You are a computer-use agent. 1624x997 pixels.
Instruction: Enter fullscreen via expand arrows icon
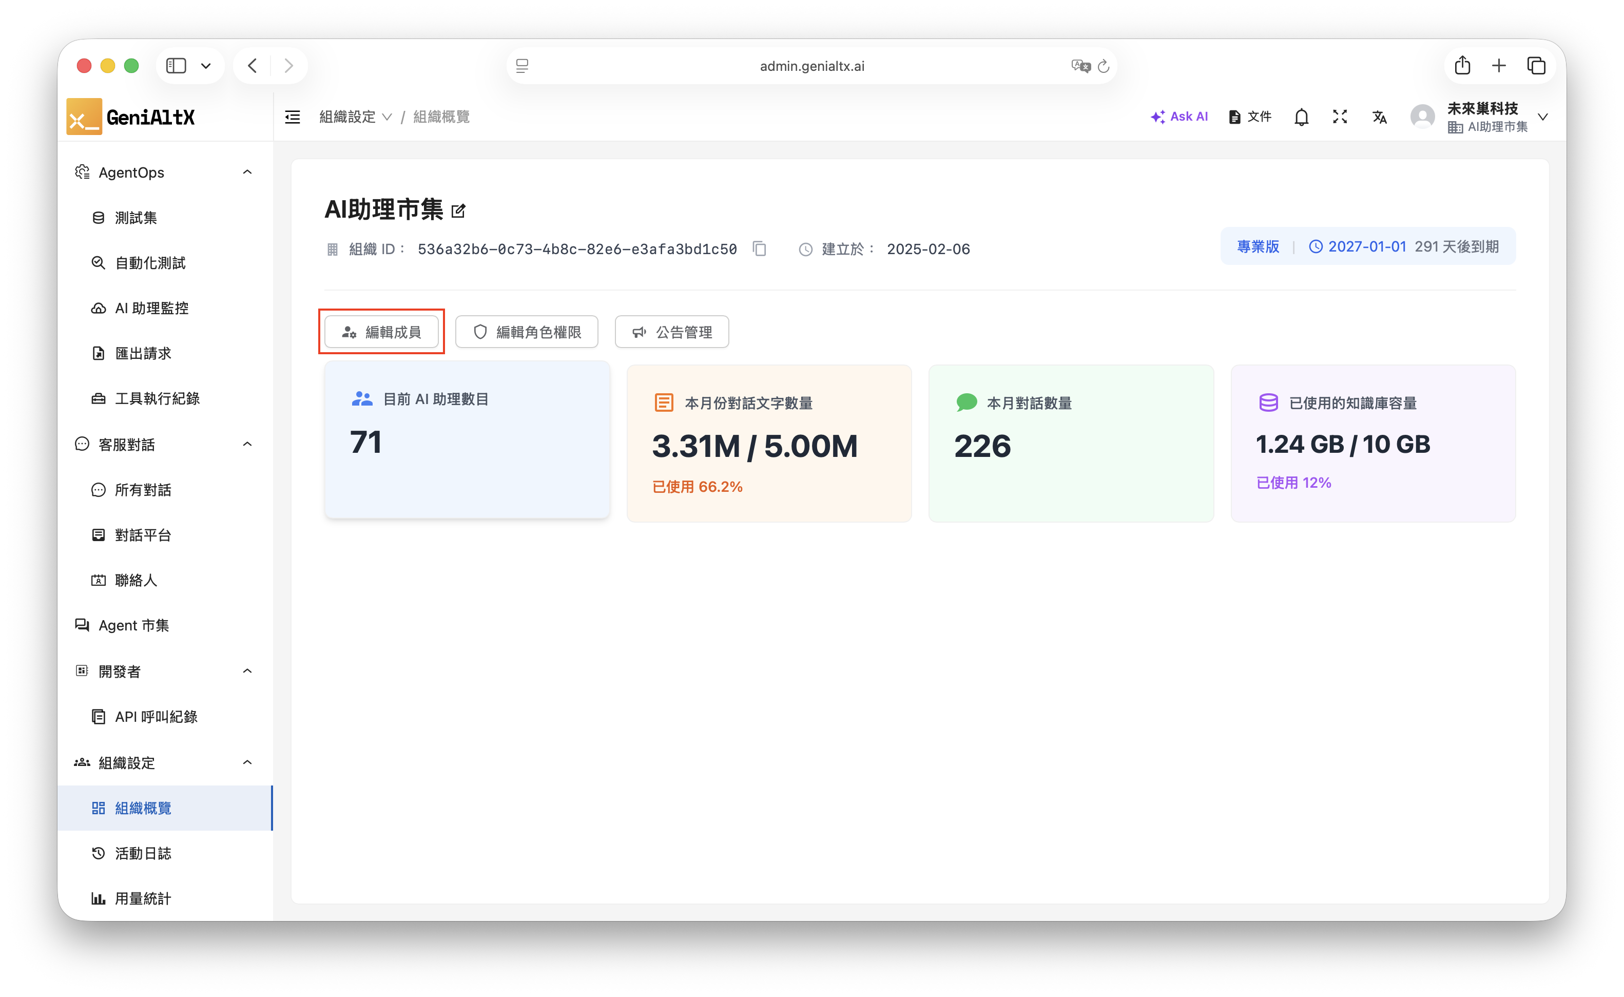pyautogui.click(x=1340, y=117)
